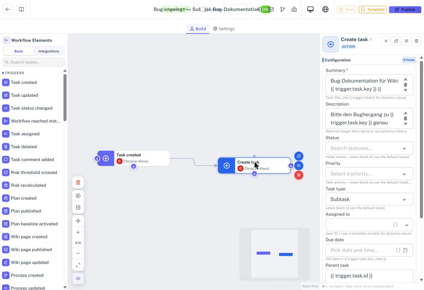424x290 pixels.
Task: Zoom out with the canvas minus button
Action: (78, 253)
